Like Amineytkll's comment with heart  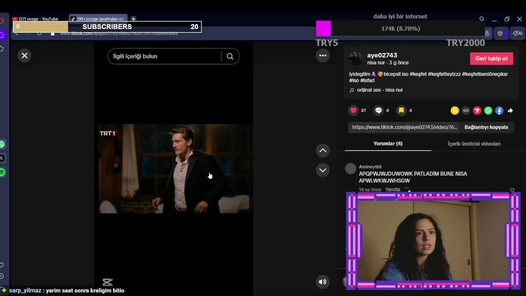pos(512,190)
